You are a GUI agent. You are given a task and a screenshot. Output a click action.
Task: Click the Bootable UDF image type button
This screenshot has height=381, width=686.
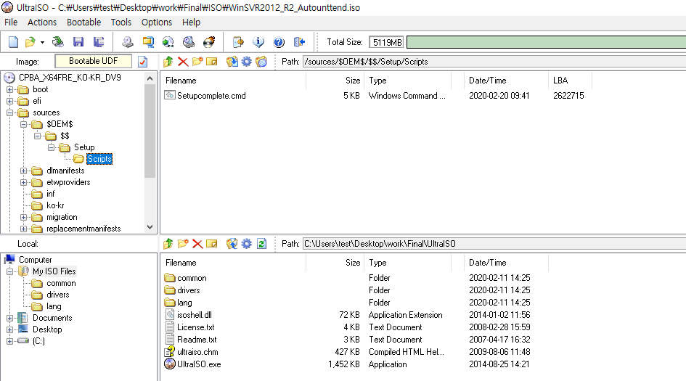tap(93, 61)
